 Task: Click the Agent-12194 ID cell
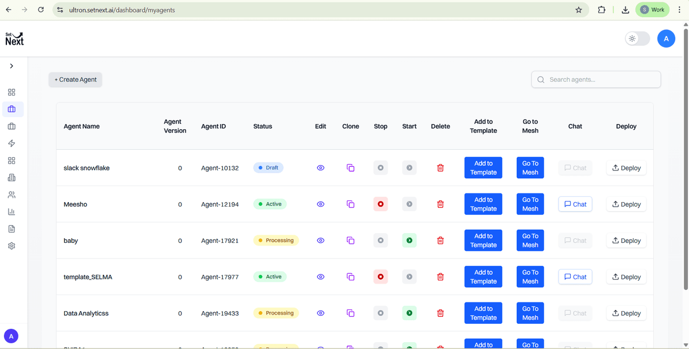[220, 204]
